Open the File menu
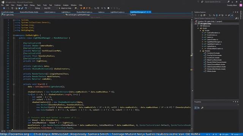Viewport: 243px width, 136px height. tap(2, 5)
